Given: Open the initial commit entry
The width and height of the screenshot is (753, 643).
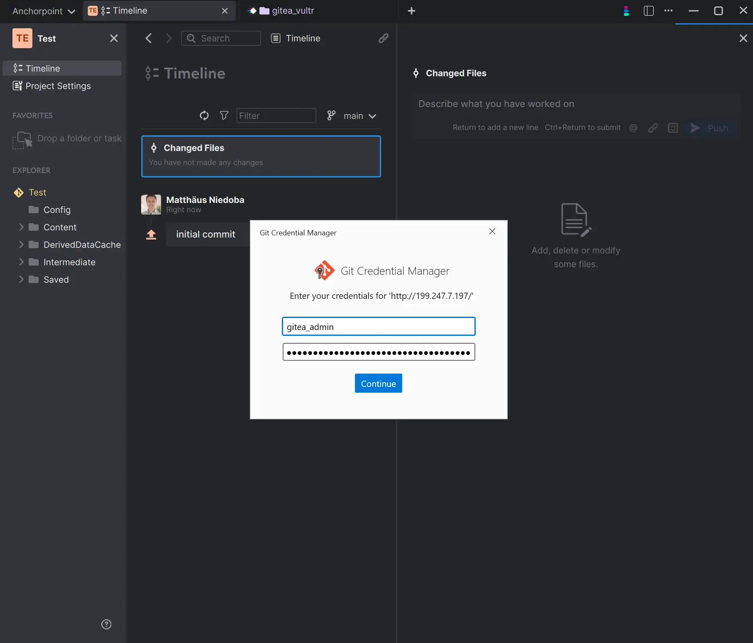Looking at the screenshot, I should pyautogui.click(x=208, y=235).
